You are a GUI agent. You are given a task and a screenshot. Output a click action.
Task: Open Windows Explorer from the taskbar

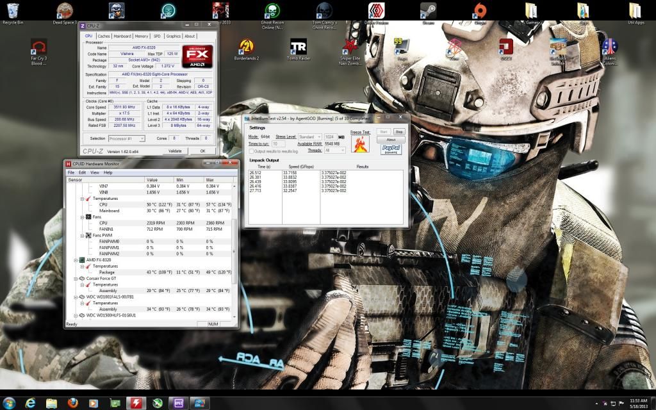(51, 404)
